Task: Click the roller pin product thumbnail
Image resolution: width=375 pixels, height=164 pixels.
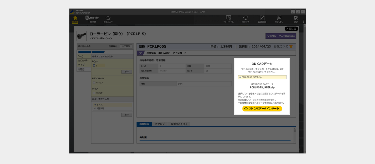Action: click(81, 36)
